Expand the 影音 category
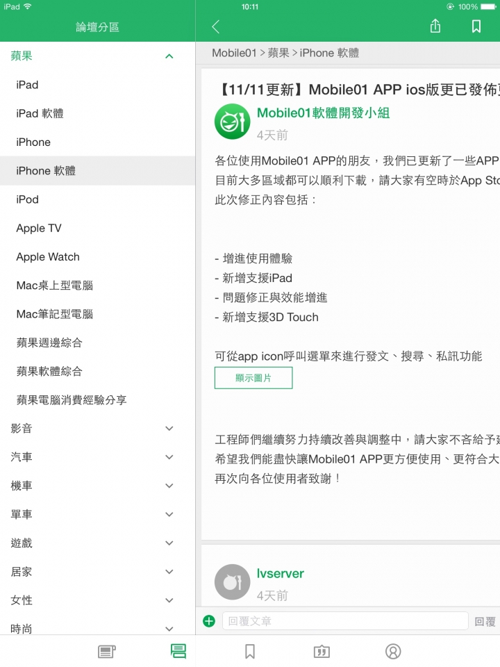 coord(97,429)
